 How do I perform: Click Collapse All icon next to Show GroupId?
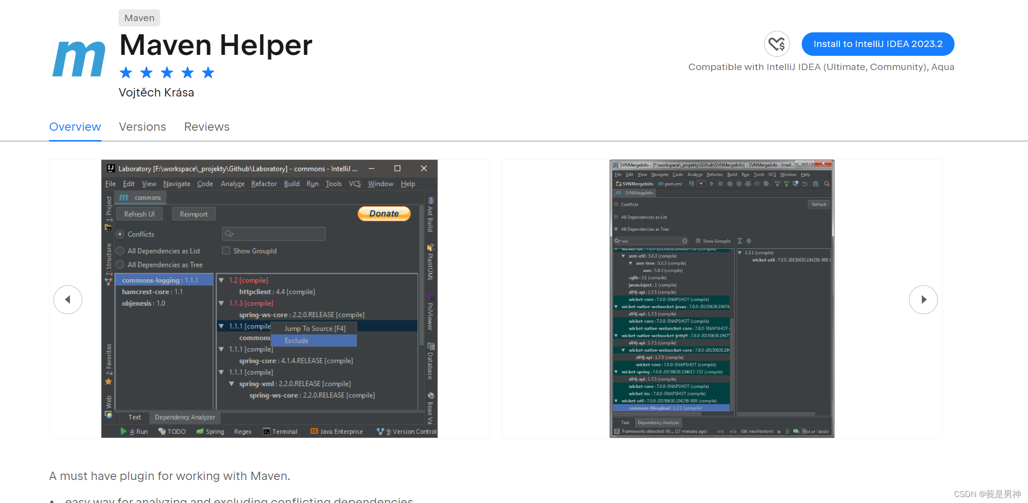(749, 241)
